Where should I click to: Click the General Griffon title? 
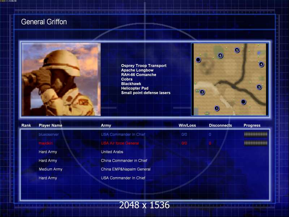coord(44,22)
